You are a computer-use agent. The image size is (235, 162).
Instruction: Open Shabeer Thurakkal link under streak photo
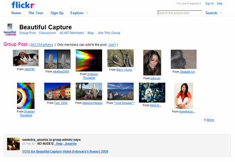tap(91, 76)
